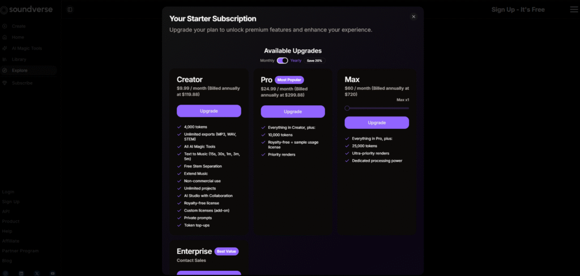Image resolution: width=580 pixels, height=276 pixels.
Task: Upgrade to the Max plan
Action: (377, 123)
